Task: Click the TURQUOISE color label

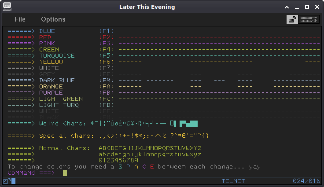Action: [x=57, y=56]
